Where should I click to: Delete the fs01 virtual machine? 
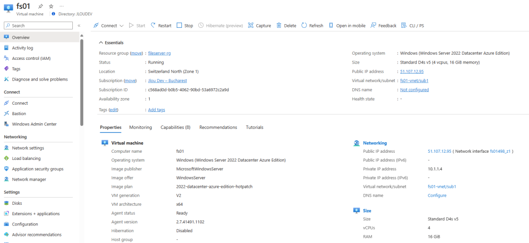click(286, 26)
